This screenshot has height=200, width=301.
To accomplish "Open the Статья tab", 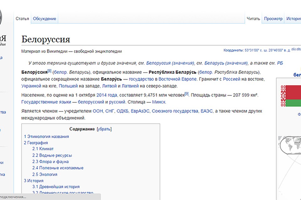I will [x=22, y=18].
